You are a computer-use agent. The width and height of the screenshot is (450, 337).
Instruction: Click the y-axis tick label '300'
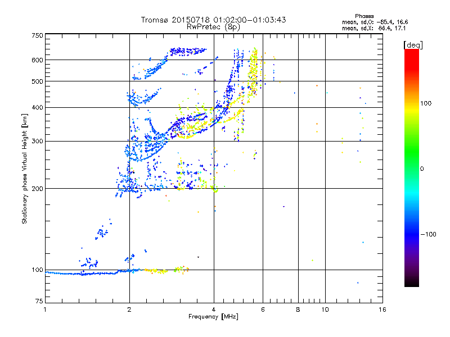point(37,141)
